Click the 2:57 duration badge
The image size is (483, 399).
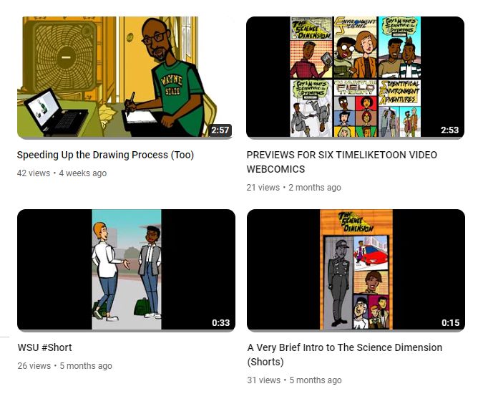pyautogui.click(x=220, y=130)
